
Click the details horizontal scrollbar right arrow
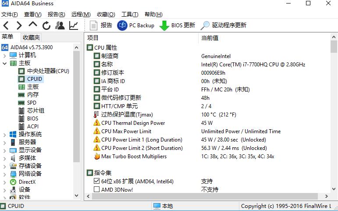(326, 196)
